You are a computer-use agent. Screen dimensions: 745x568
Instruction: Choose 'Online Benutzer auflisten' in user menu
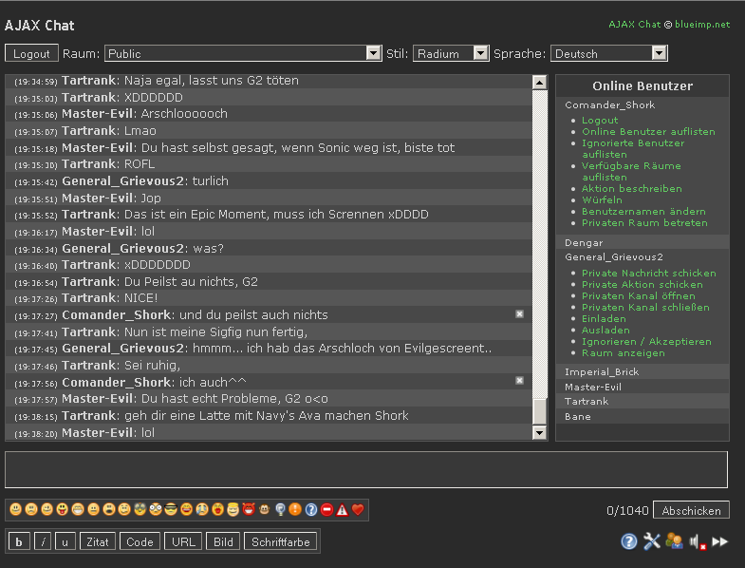tap(648, 131)
